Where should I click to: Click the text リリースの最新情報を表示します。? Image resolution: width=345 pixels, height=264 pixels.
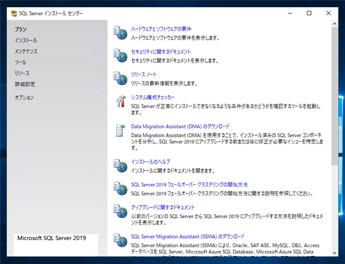click(164, 84)
